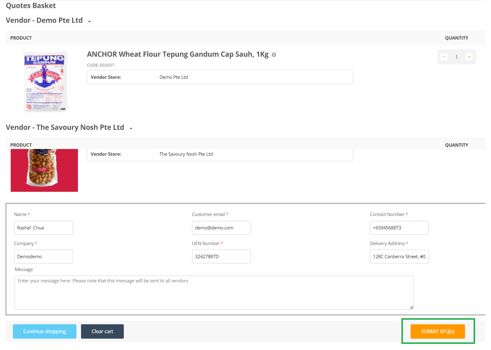
Task: Open the Savoury Nosh snack product image
Action: pos(44,170)
